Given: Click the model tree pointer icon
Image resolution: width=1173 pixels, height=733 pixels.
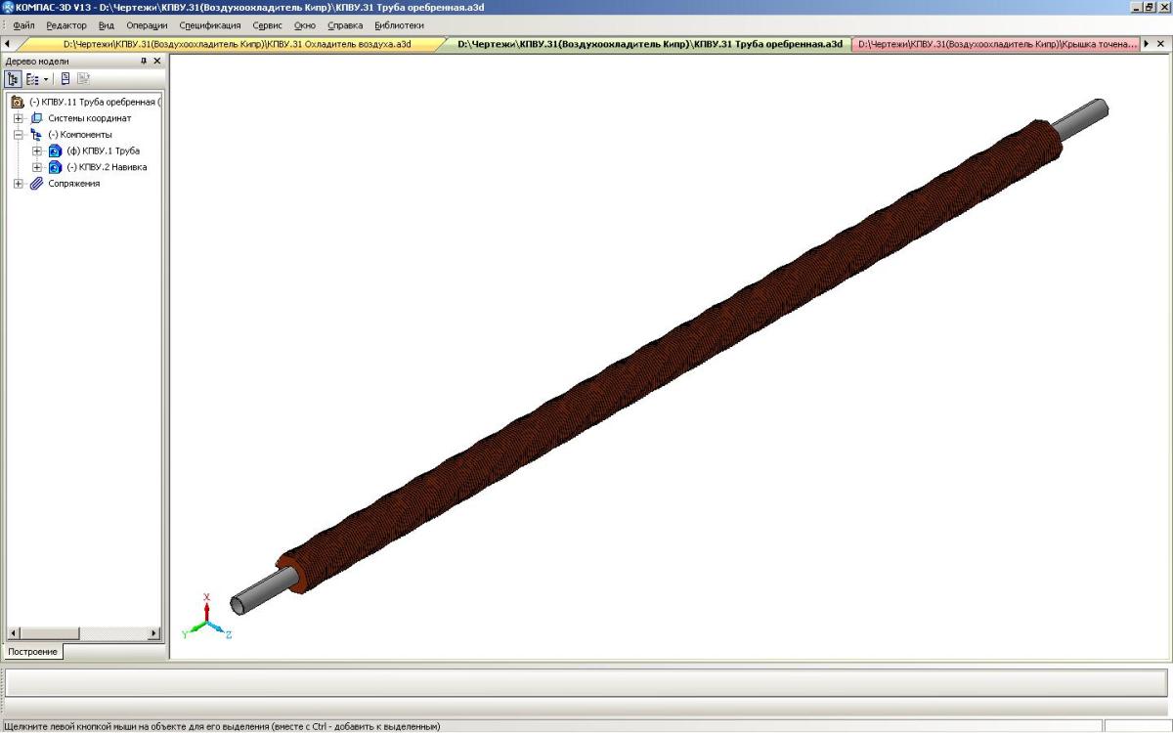Looking at the screenshot, I should (x=65, y=79).
